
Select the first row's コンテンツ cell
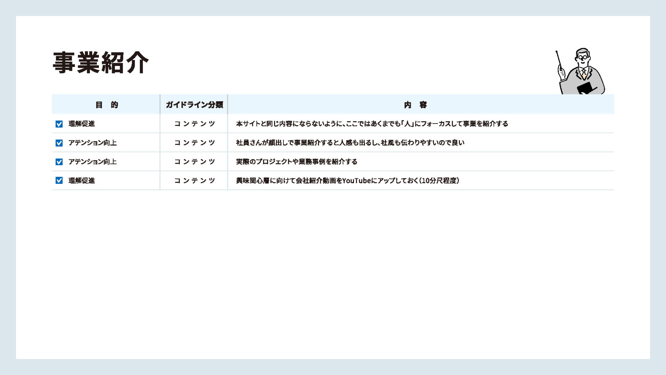[x=194, y=124]
